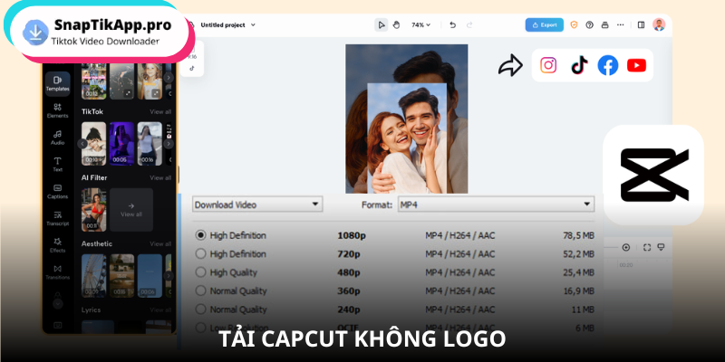
Task: Click the 00:20 timeline marker
Action: pyautogui.click(x=626, y=265)
